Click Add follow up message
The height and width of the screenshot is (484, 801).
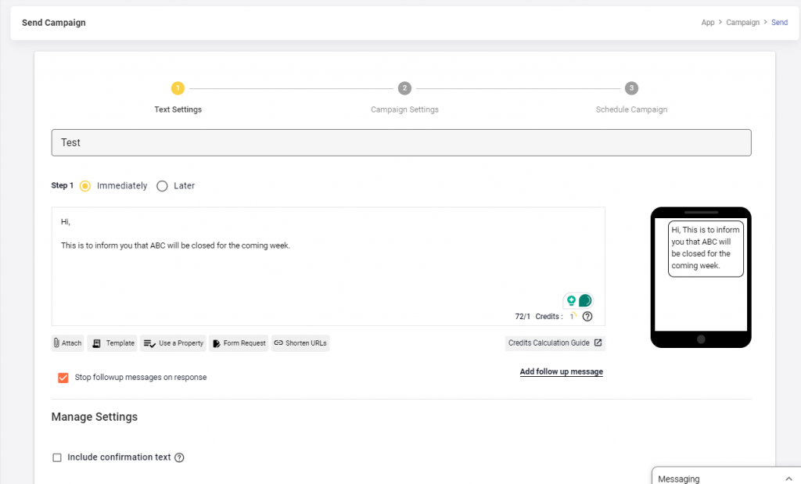(561, 371)
